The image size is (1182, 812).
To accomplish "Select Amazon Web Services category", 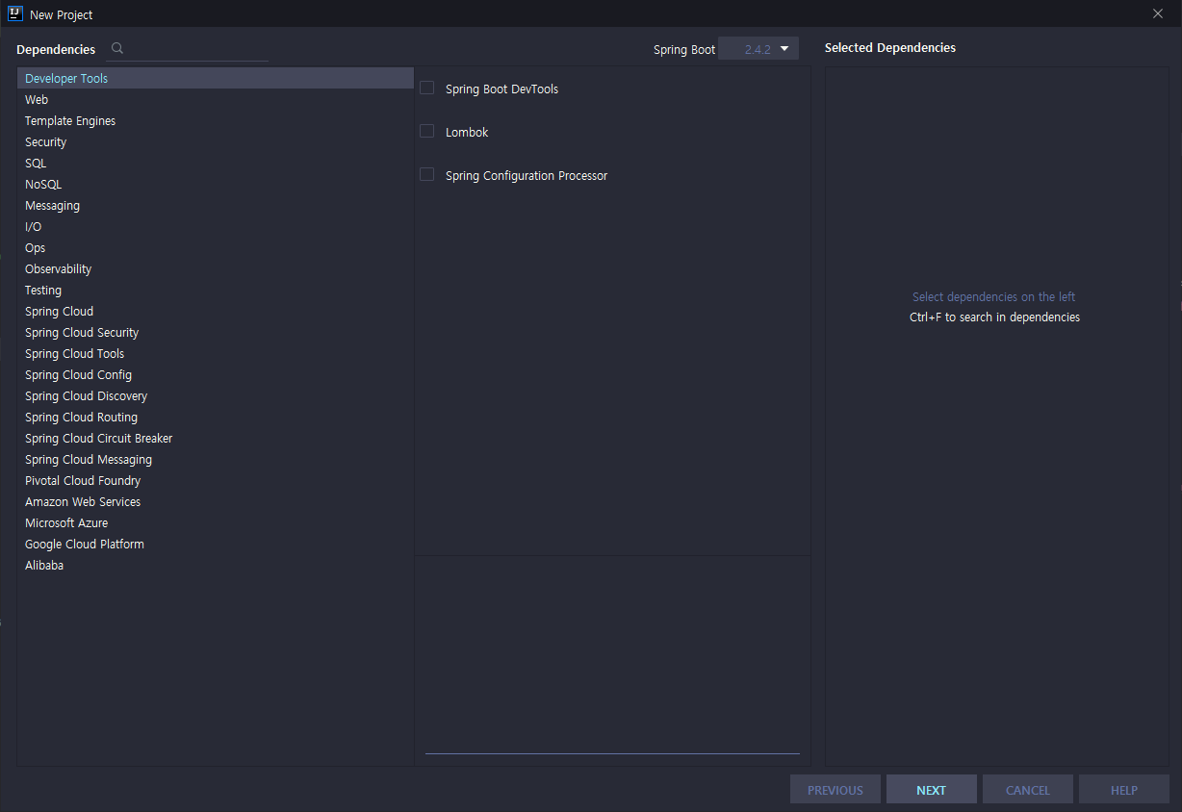I will click(x=216, y=502).
